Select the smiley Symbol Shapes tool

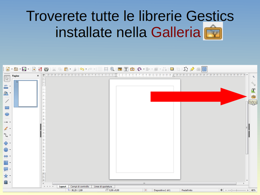coord(6,150)
